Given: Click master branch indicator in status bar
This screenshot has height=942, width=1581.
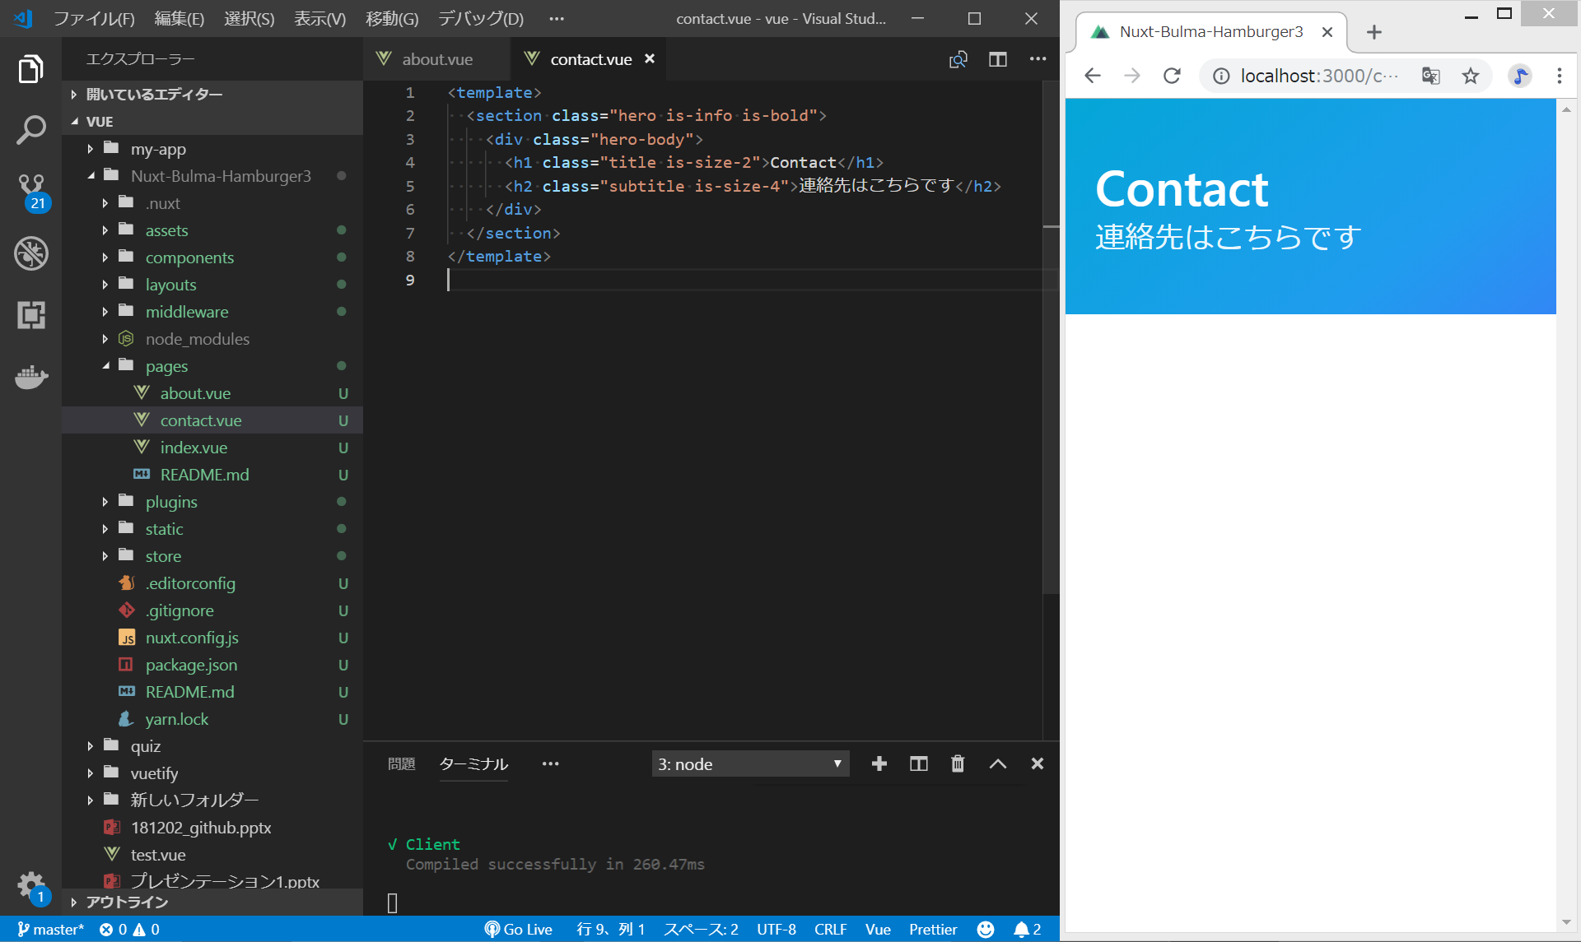Looking at the screenshot, I should pos(50,929).
